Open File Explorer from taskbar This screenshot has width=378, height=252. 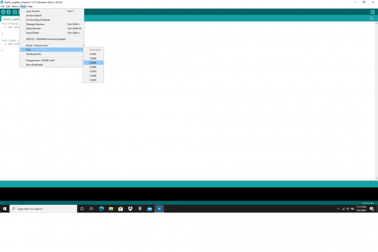[111, 208]
